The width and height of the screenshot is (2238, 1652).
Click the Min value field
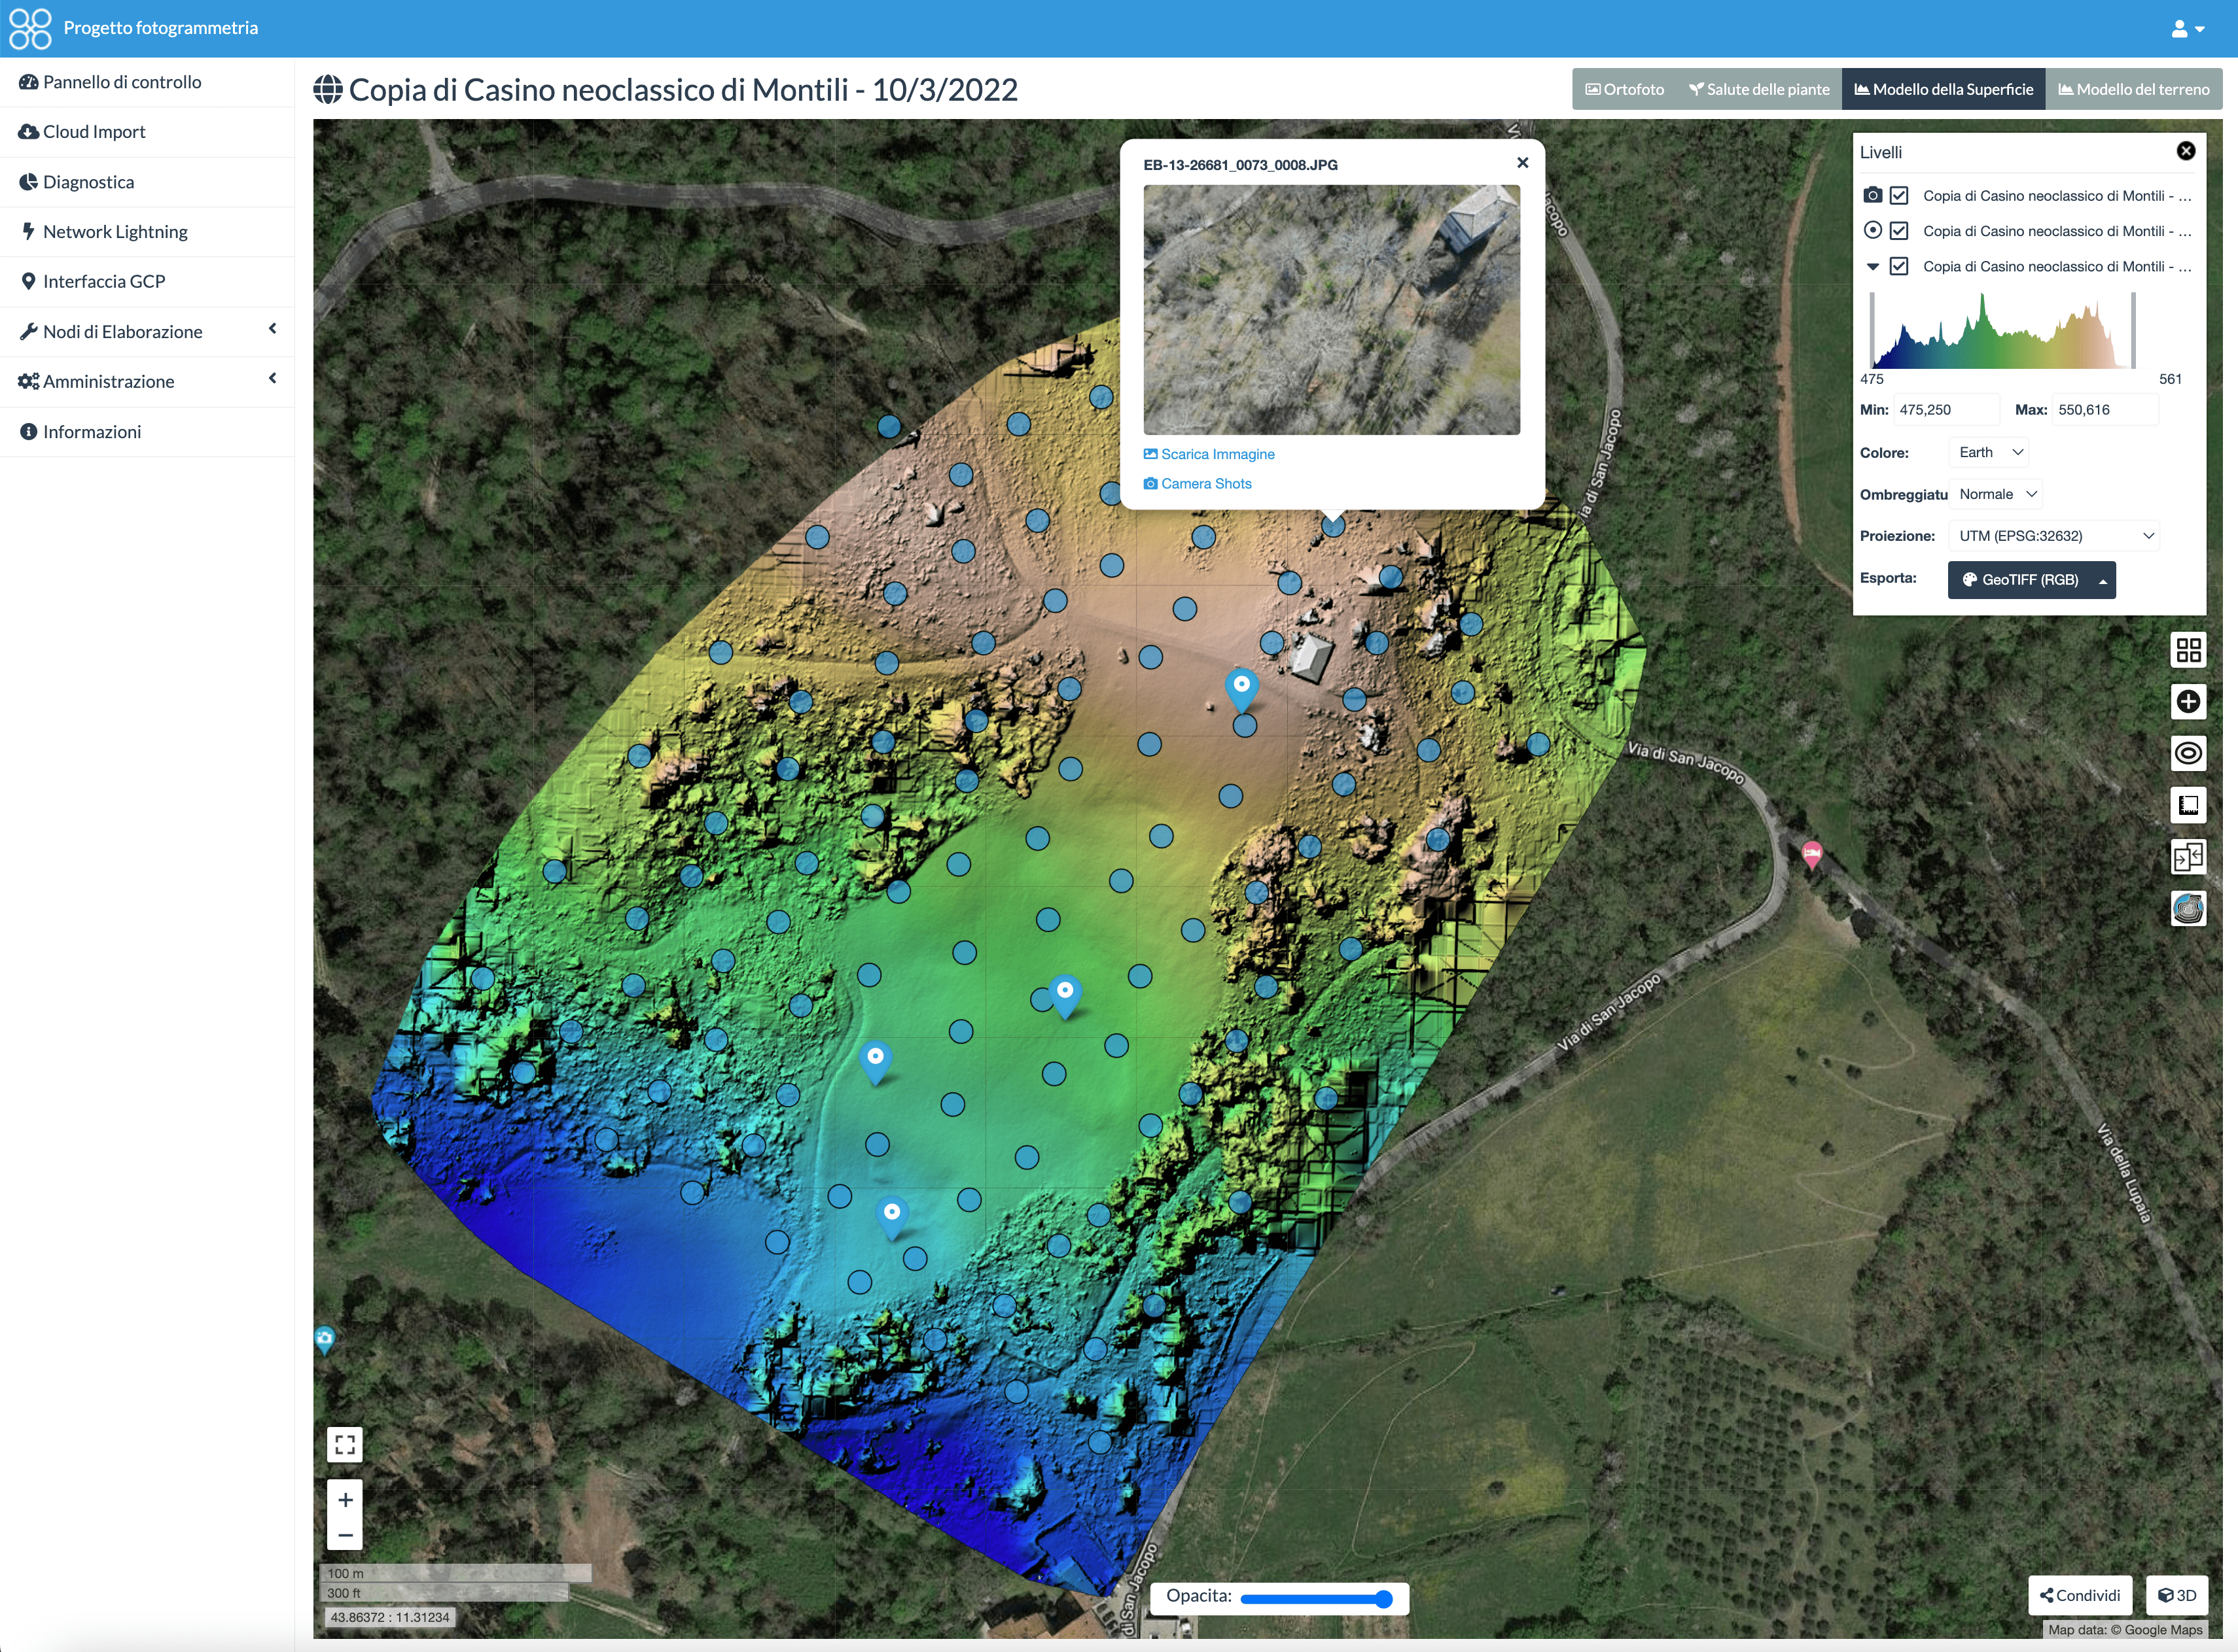pos(1947,410)
